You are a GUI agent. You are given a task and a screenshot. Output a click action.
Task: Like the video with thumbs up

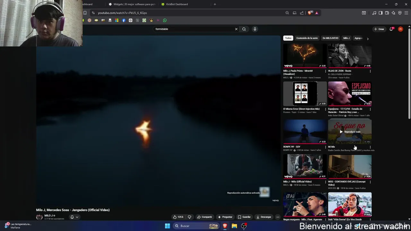178,217
